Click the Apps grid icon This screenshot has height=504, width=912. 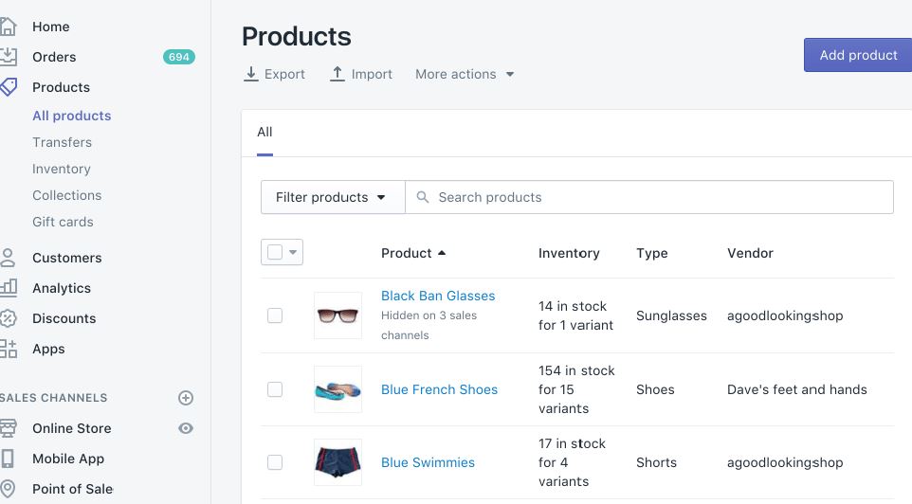click(9, 349)
